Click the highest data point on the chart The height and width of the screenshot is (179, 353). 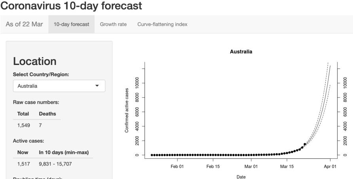(x=305, y=144)
